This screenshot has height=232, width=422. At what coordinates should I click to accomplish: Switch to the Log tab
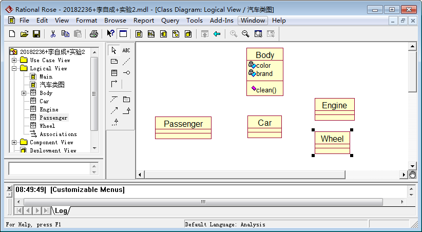tap(61, 211)
